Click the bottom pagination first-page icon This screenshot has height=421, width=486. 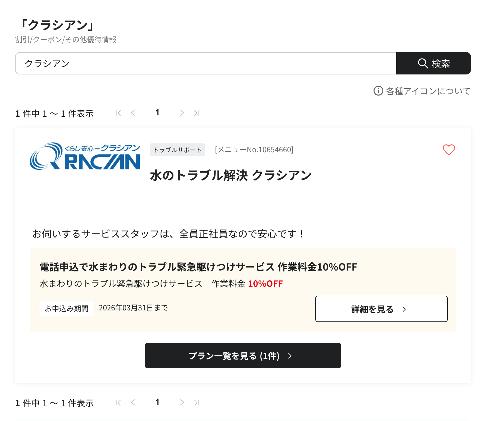[x=118, y=402]
